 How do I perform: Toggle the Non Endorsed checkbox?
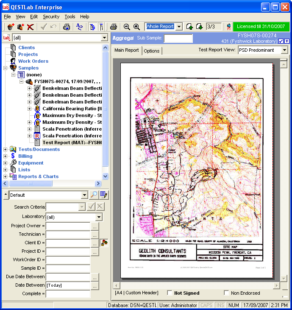226,293
